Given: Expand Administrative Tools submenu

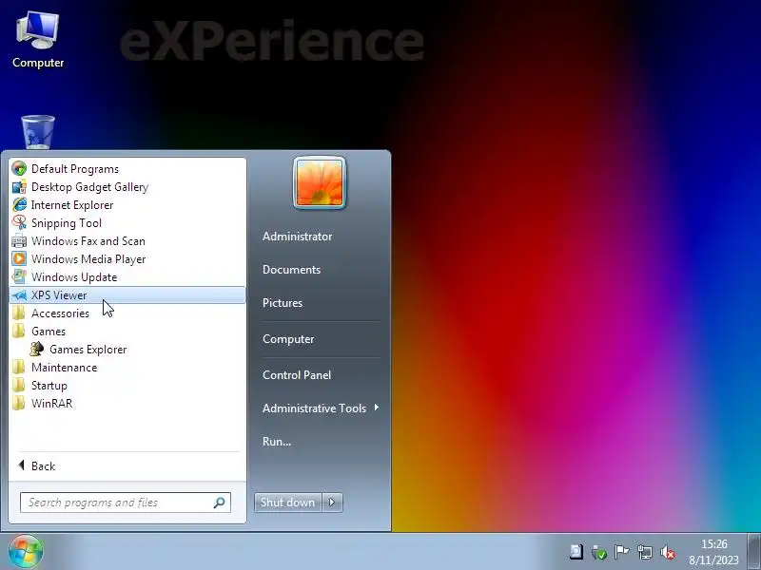Looking at the screenshot, I should 321,408.
